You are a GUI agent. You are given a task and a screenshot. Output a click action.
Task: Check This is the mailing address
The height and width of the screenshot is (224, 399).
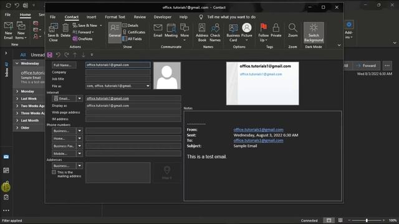tap(54, 172)
